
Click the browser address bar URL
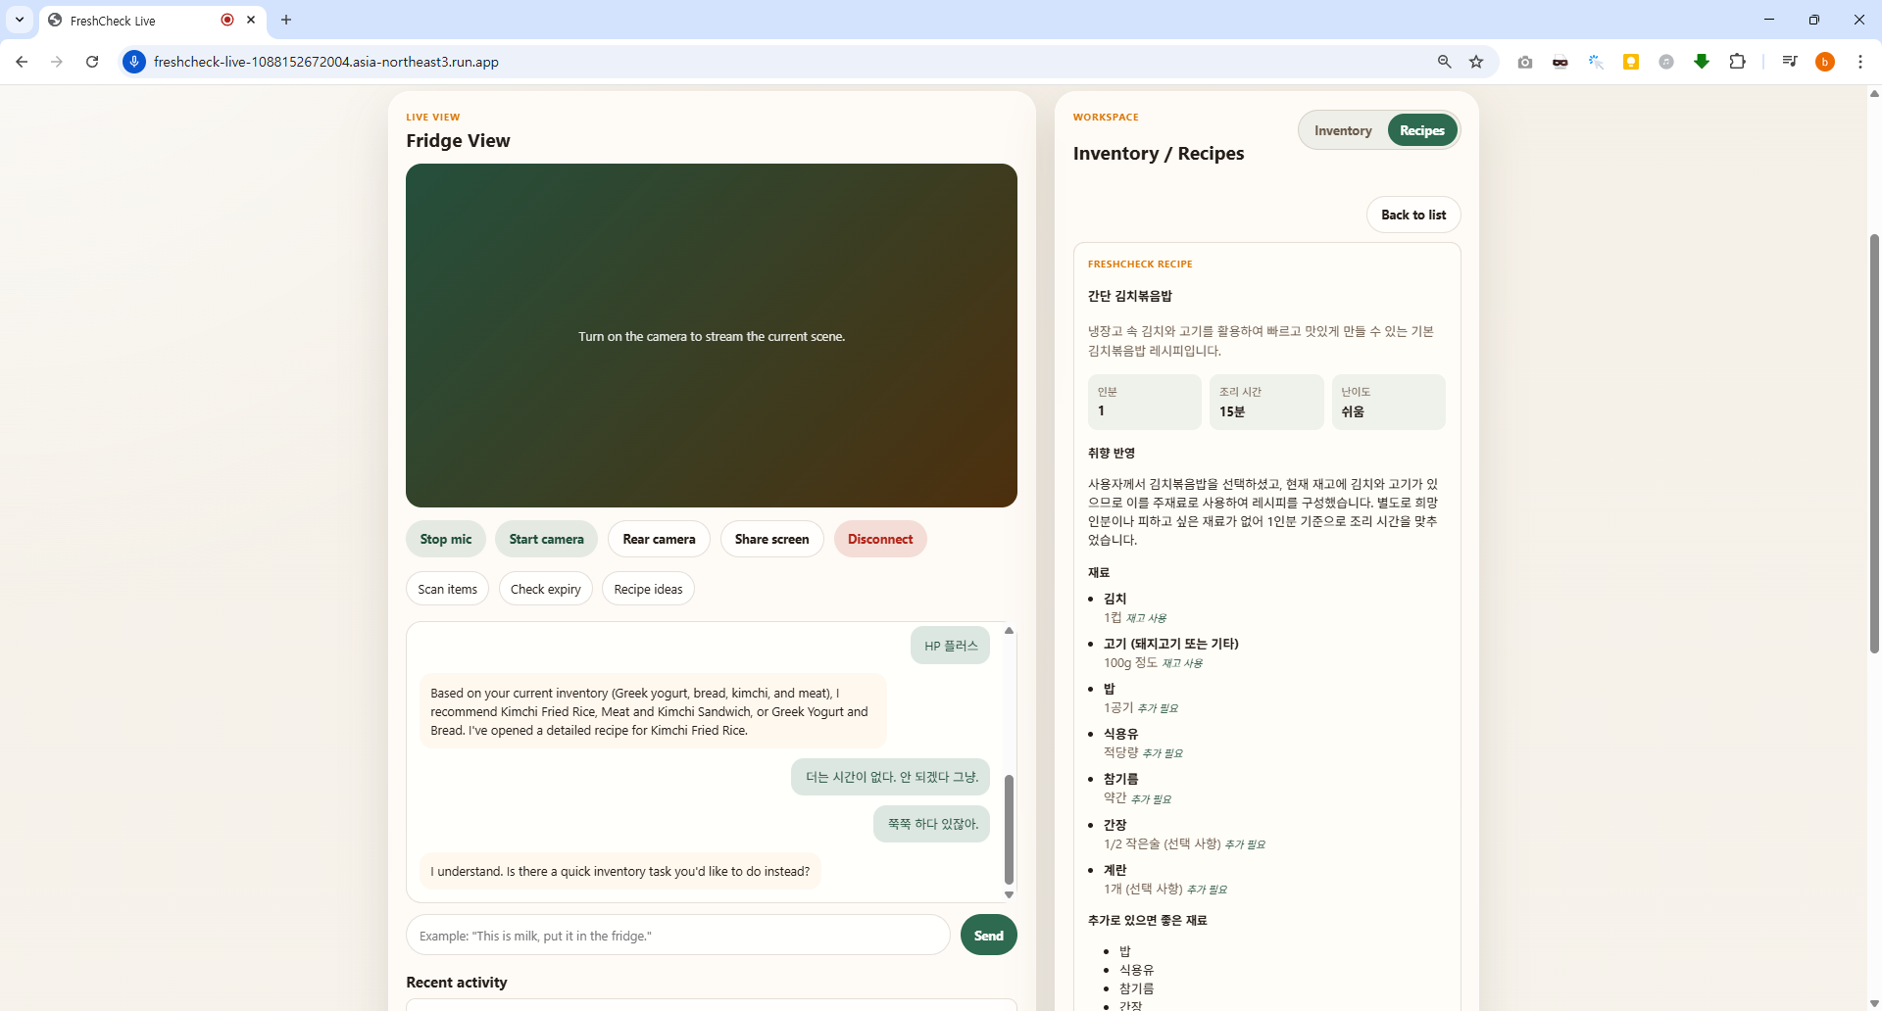(325, 62)
